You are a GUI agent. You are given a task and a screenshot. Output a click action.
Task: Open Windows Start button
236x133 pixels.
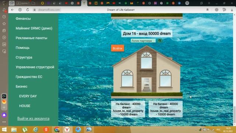coord(4,130)
